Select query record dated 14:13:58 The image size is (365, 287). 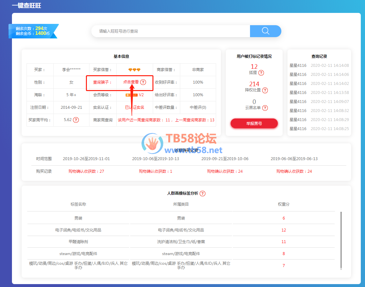319,93
